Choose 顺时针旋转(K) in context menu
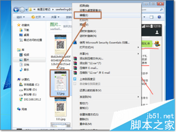176x132 pixels. (88, 31)
